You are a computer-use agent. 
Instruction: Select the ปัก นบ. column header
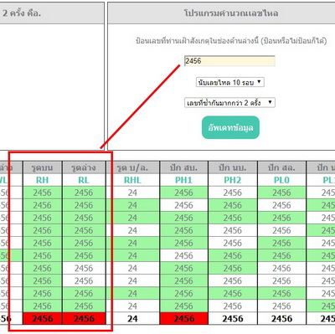233,167
